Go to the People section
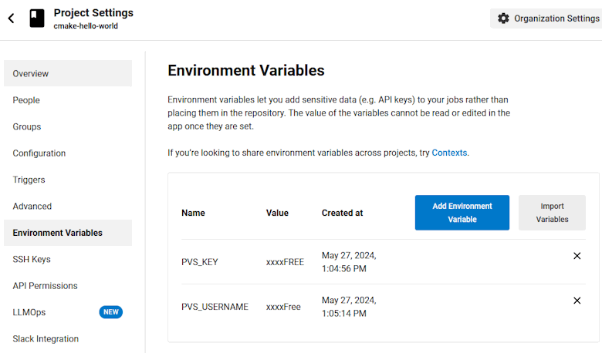The image size is (602, 353). point(26,100)
